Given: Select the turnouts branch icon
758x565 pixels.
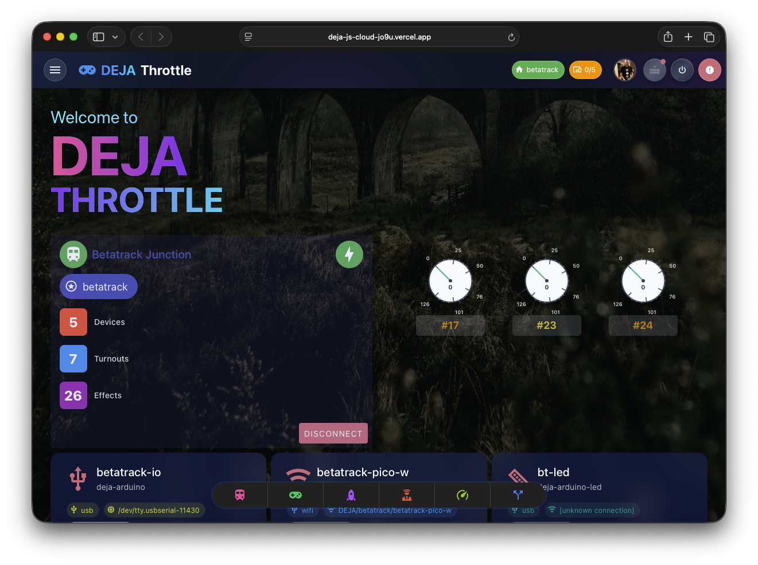Looking at the screenshot, I should pos(518,495).
